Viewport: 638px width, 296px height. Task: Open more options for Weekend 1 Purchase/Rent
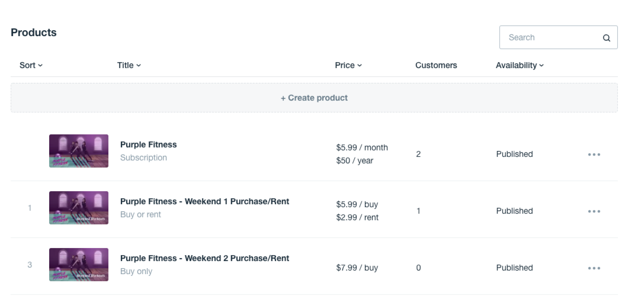tap(594, 211)
